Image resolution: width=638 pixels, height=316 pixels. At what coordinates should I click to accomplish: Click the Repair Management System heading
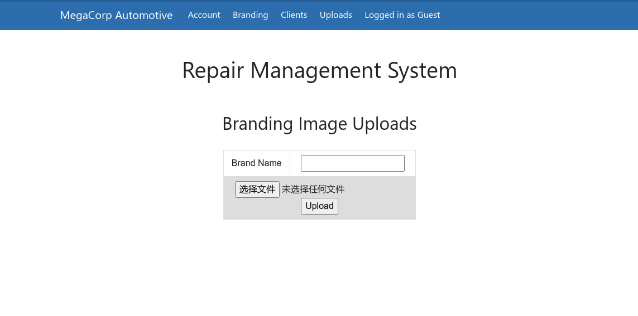[319, 70]
